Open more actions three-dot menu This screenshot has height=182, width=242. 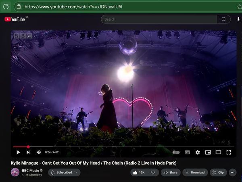point(233,172)
